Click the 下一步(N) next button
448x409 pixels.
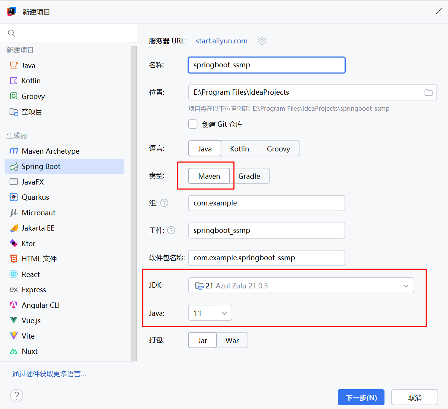click(361, 397)
